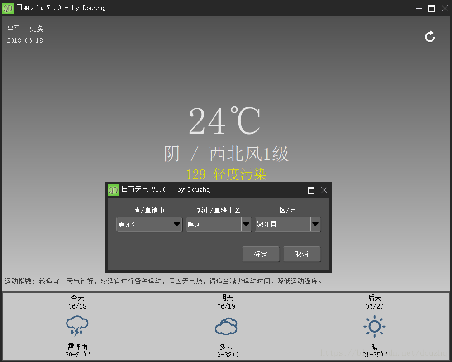Click the 129 轻度污染 air quality text
This screenshot has height=362, width=452.
click(x=226, y=174)
